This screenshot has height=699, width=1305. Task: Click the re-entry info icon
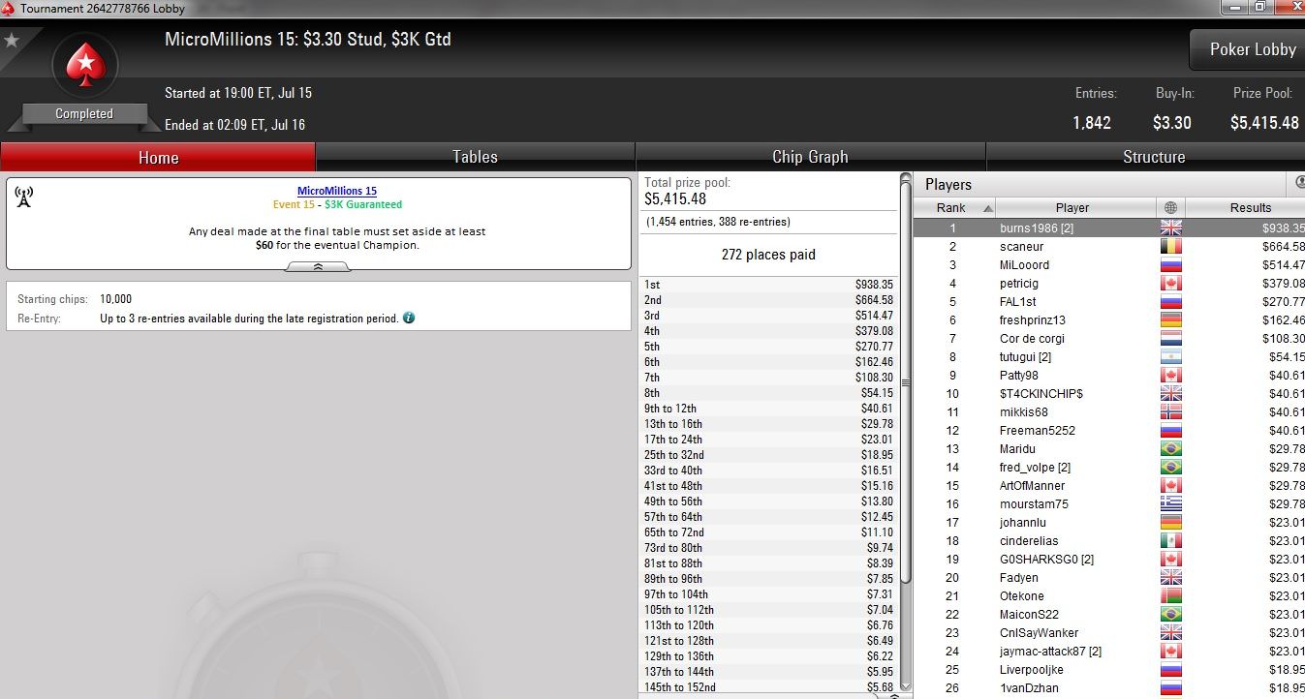(x=409, y=318)
